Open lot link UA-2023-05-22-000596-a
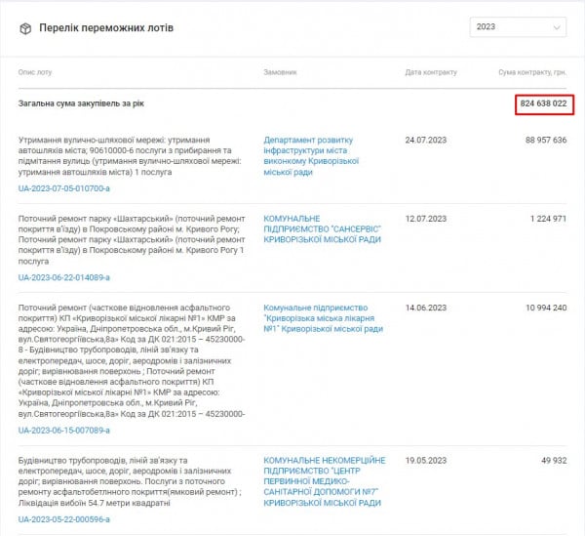The height and width of the screenshot is (536, 585). pyautogui.click(x=64, y=518)
